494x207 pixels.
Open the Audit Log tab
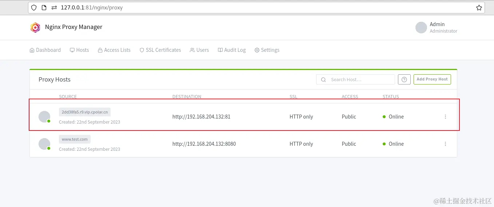coord(232,50)
